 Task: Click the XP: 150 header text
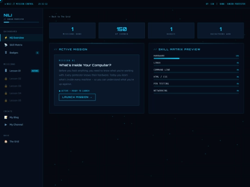[x=210, y=4]
